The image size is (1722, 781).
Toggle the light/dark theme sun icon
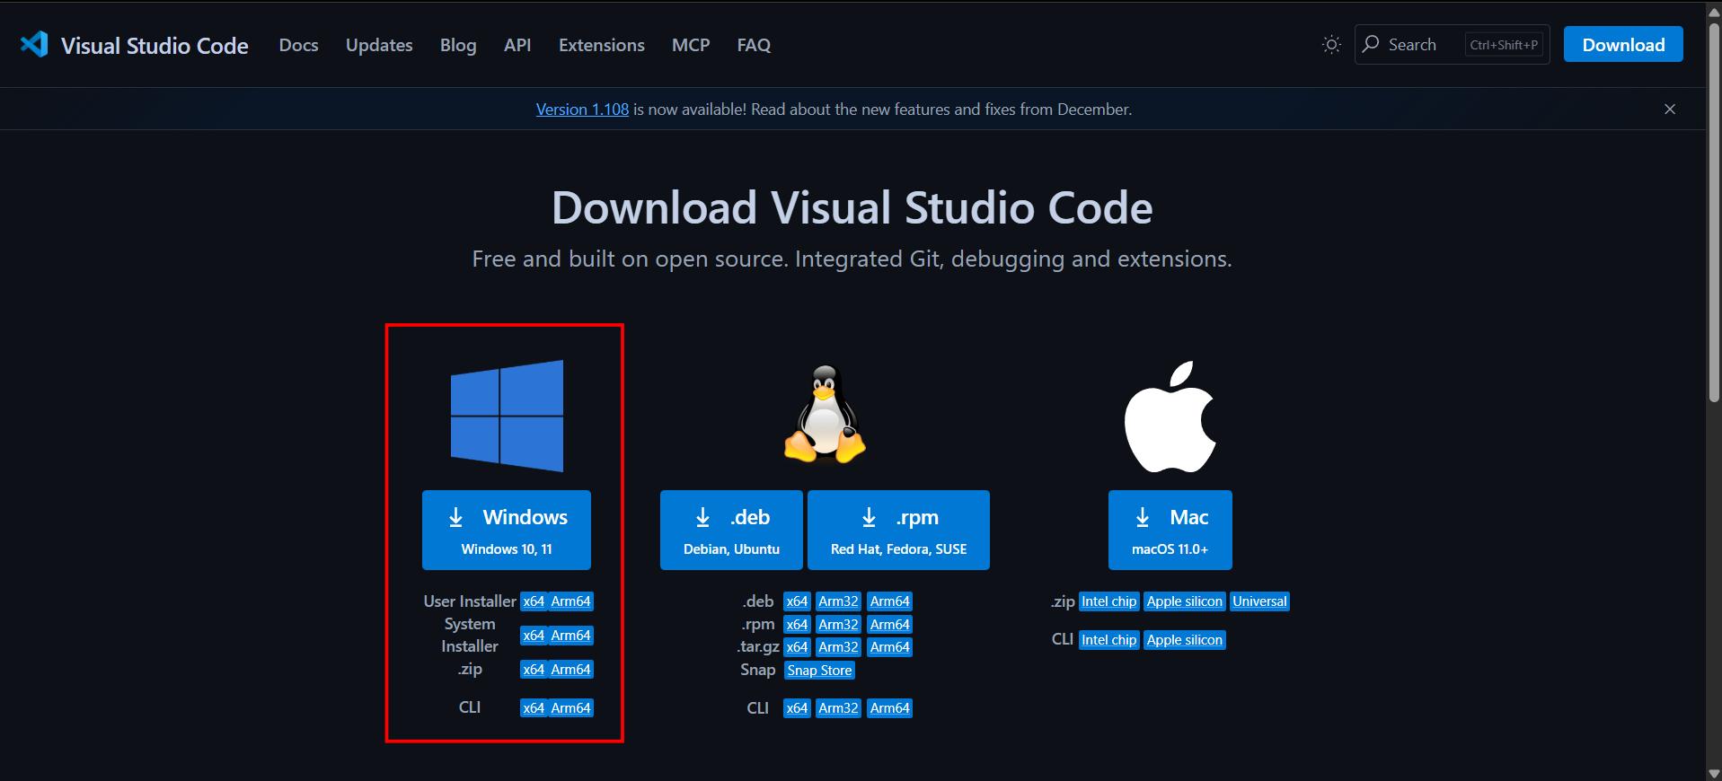[1331, 45]
